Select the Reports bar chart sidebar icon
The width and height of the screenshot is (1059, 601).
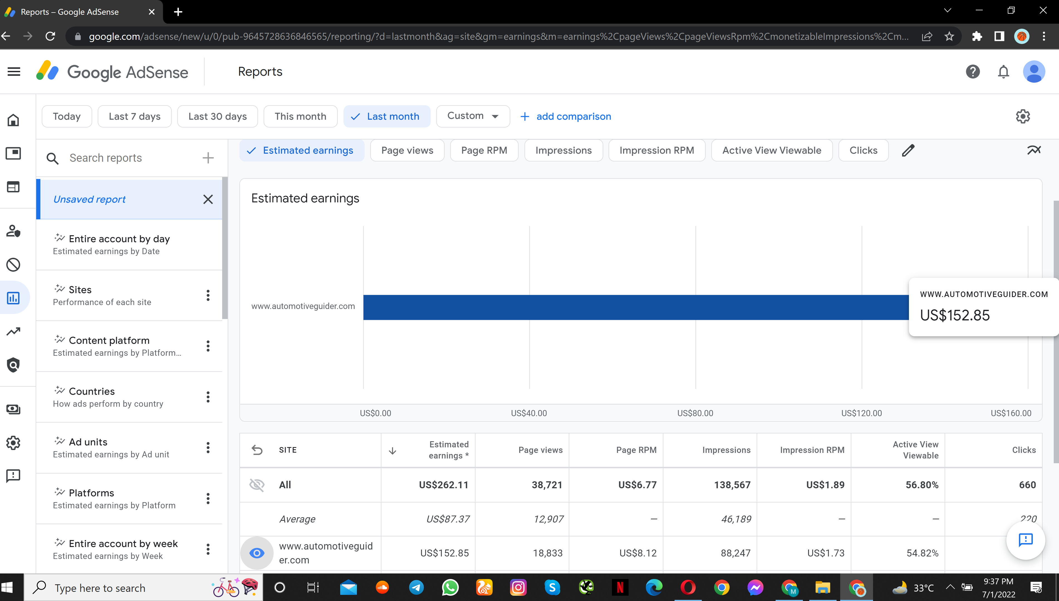click(x=13, y=298)
